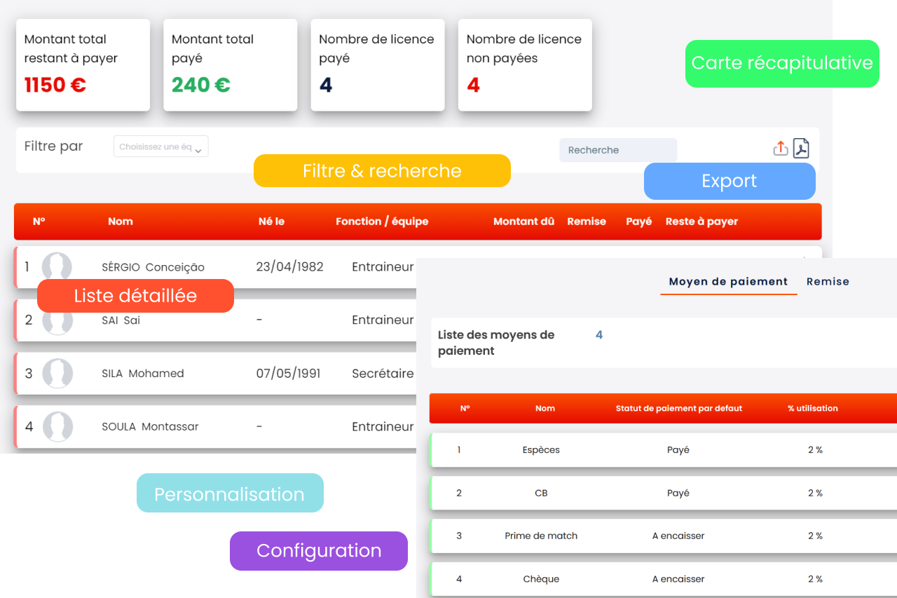Click 'A encaisser' status in the Chèque row
The height and width of the screenshot is (598, 897).
click(678, 579)
